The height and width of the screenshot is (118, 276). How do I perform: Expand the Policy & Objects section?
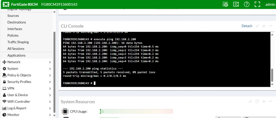26,75
